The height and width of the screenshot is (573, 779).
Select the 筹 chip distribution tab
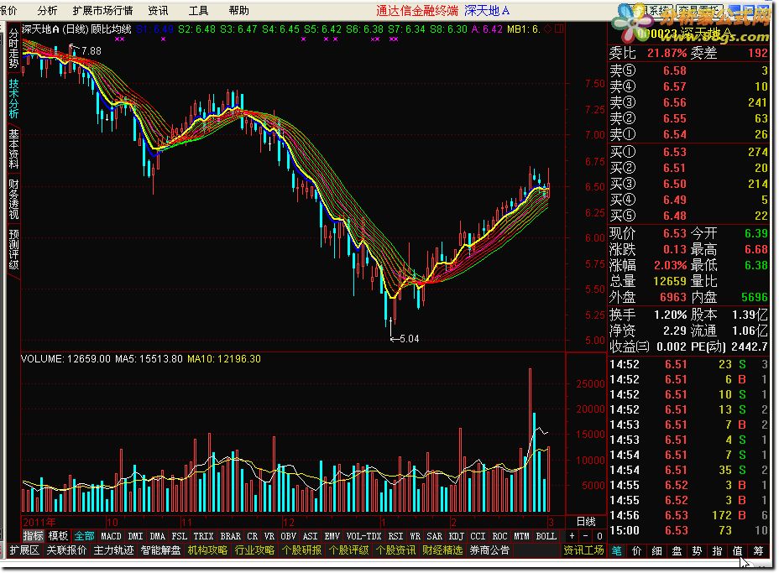coord(758,550)
